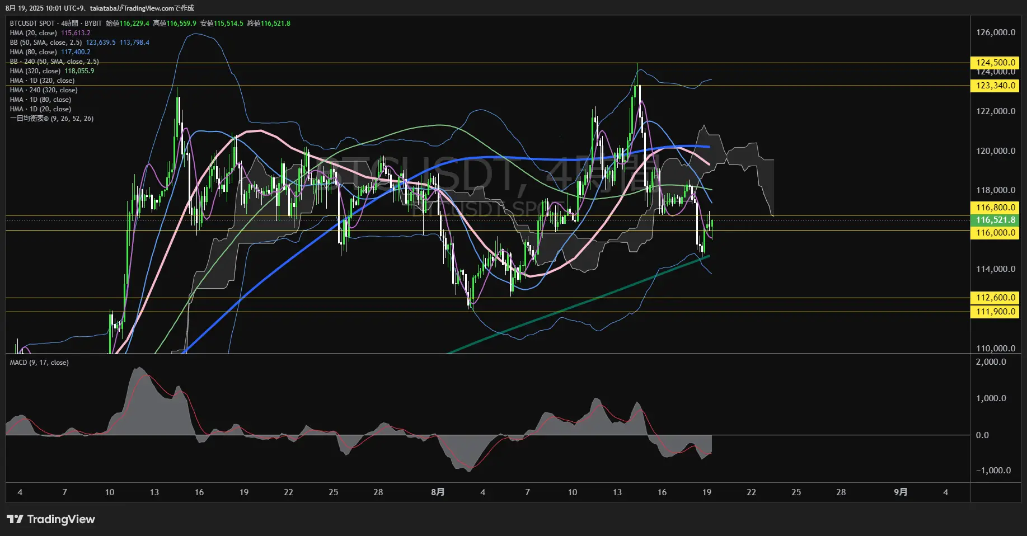Click the 9月 label on time axis
The width and height of the screenshot is (1027, 536).
[x=901, y=492]
